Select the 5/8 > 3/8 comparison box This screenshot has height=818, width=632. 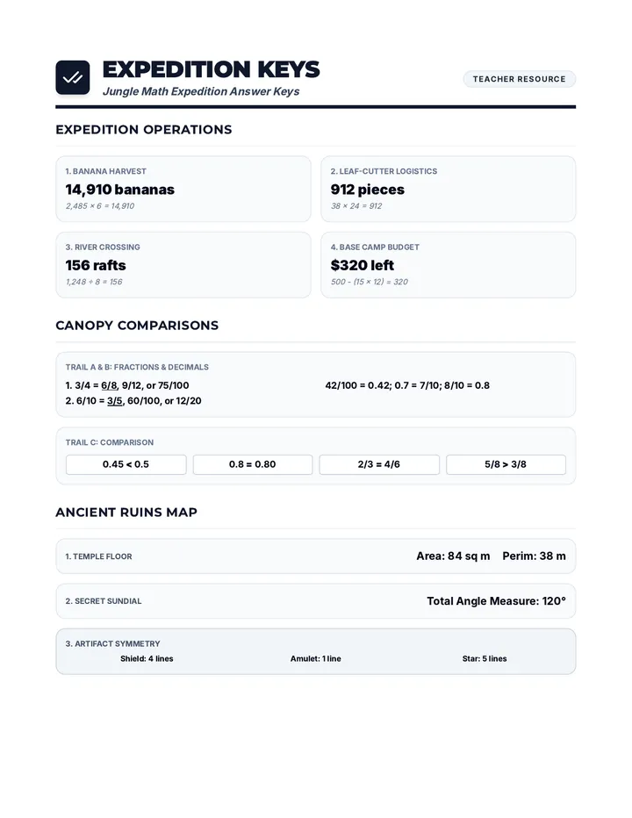(x=506, y=464)
